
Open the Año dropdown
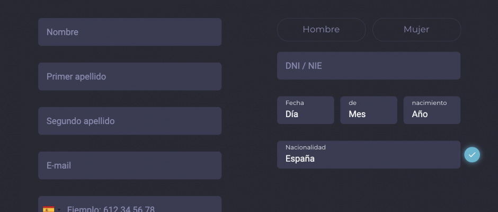coord(432,110)
